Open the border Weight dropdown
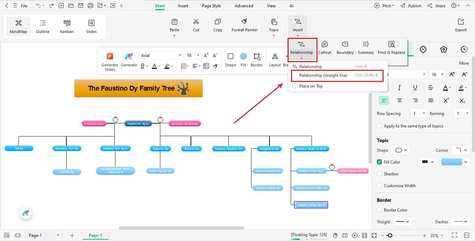 (x=402, y=222)
